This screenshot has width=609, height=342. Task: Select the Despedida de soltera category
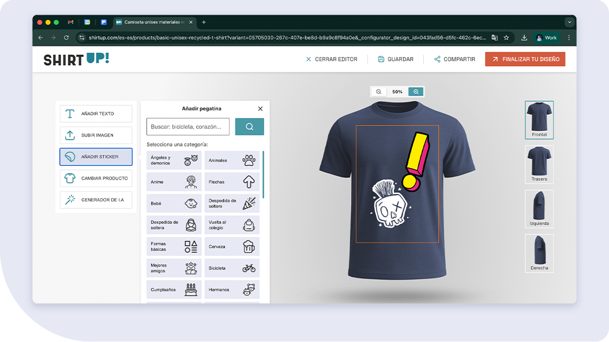[x=174, y=225]
